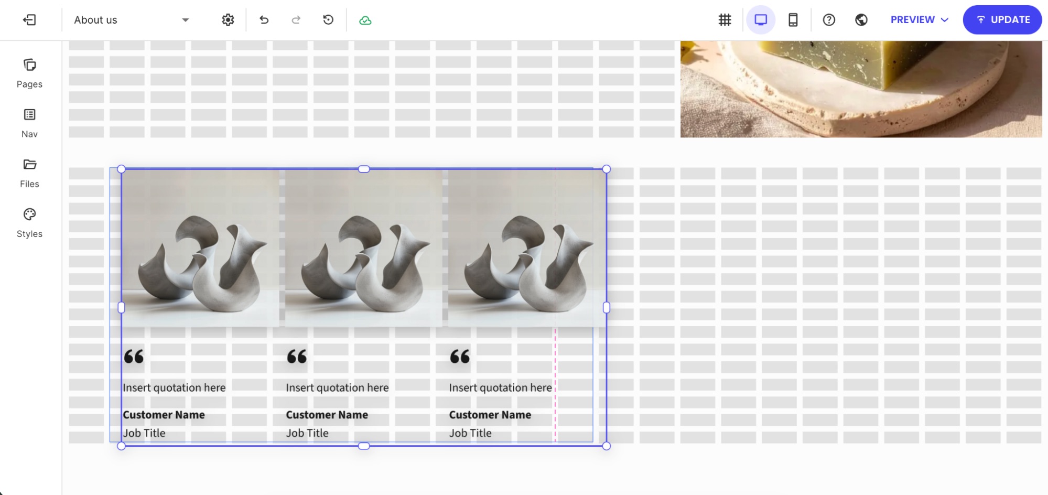Click the bottom-center selection resize handle
The image size is (1048, 495).
[x=364, y=446]
